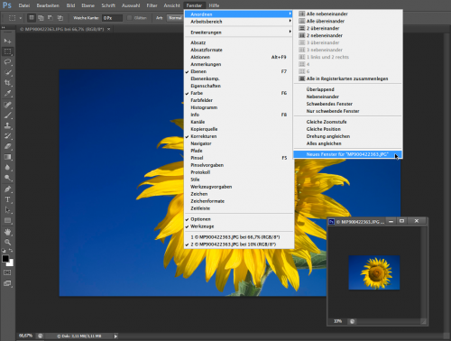451x341 pixels.
Task: Swap foreground and background colors
Action: 11,251
